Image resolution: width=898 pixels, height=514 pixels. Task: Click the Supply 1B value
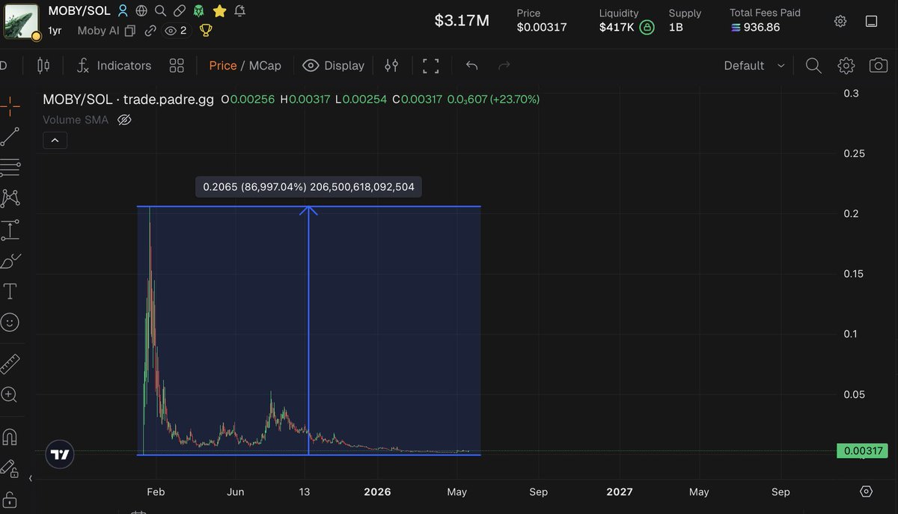coord(676,28)
